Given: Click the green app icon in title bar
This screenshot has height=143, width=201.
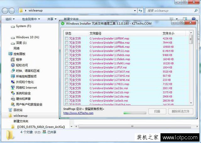Looking at the screenshot, I should (x=62, y=24).
